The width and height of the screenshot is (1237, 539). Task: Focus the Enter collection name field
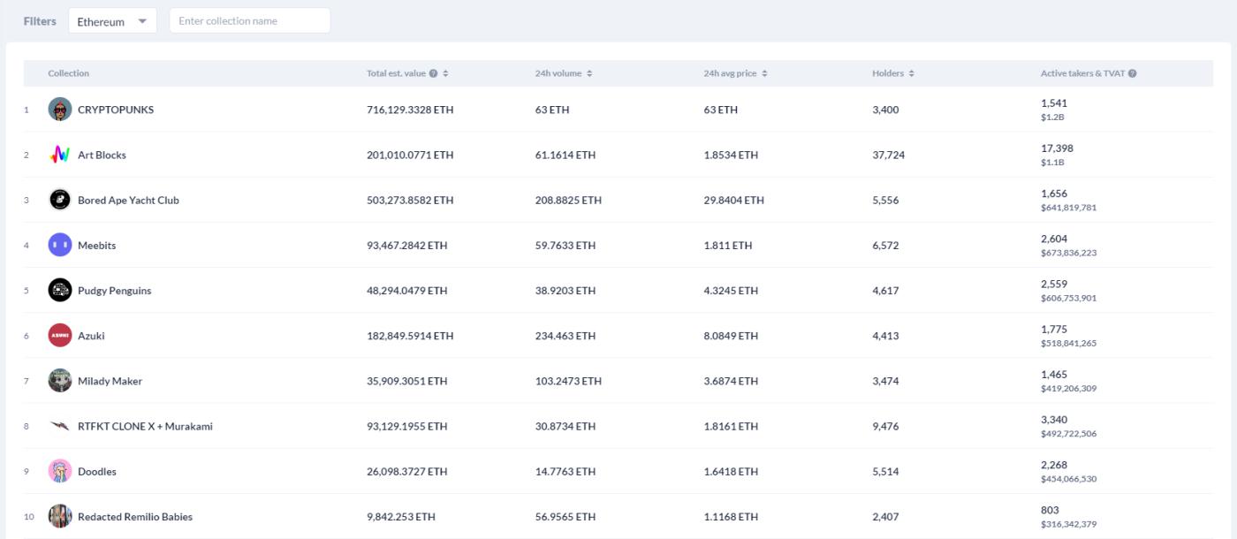point(250,21)
